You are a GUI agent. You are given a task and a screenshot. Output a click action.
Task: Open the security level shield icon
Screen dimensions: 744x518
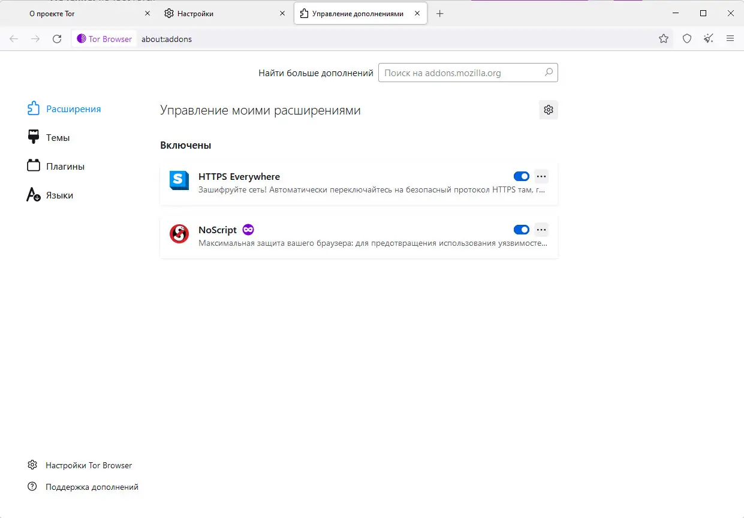(x=687, y=39)
